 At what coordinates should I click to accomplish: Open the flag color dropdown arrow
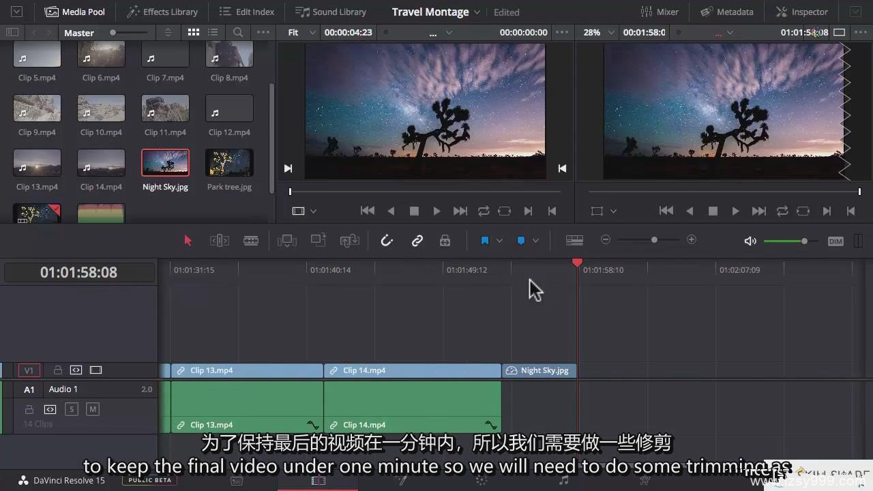[x=499, y=241]
